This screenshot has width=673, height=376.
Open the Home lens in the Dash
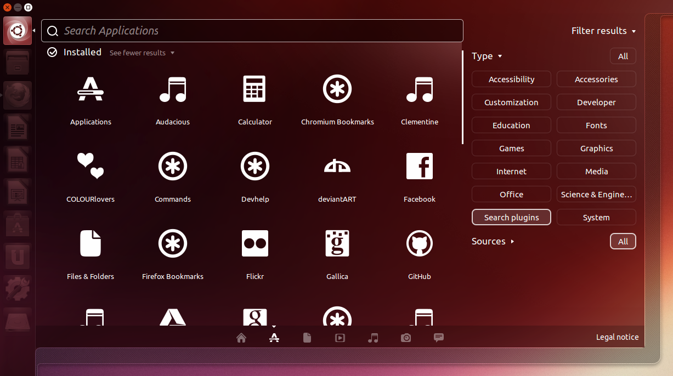[241, 338]
